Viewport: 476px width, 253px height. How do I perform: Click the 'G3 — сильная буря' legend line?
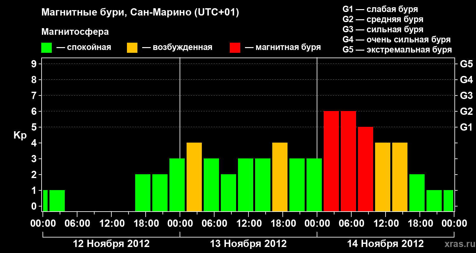(383, 29)
